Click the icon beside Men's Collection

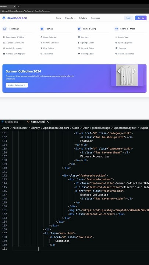[41, 37]
